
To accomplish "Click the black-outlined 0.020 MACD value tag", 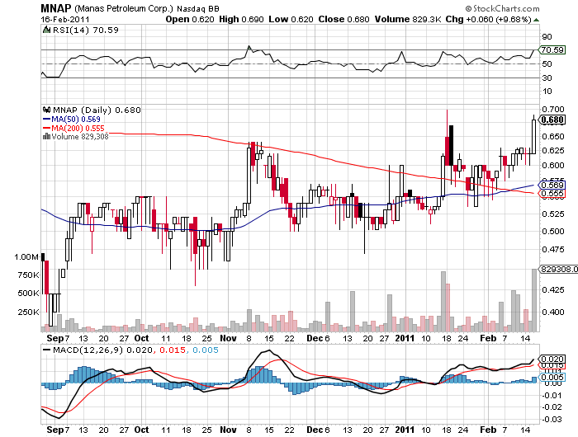I will 552,359.
